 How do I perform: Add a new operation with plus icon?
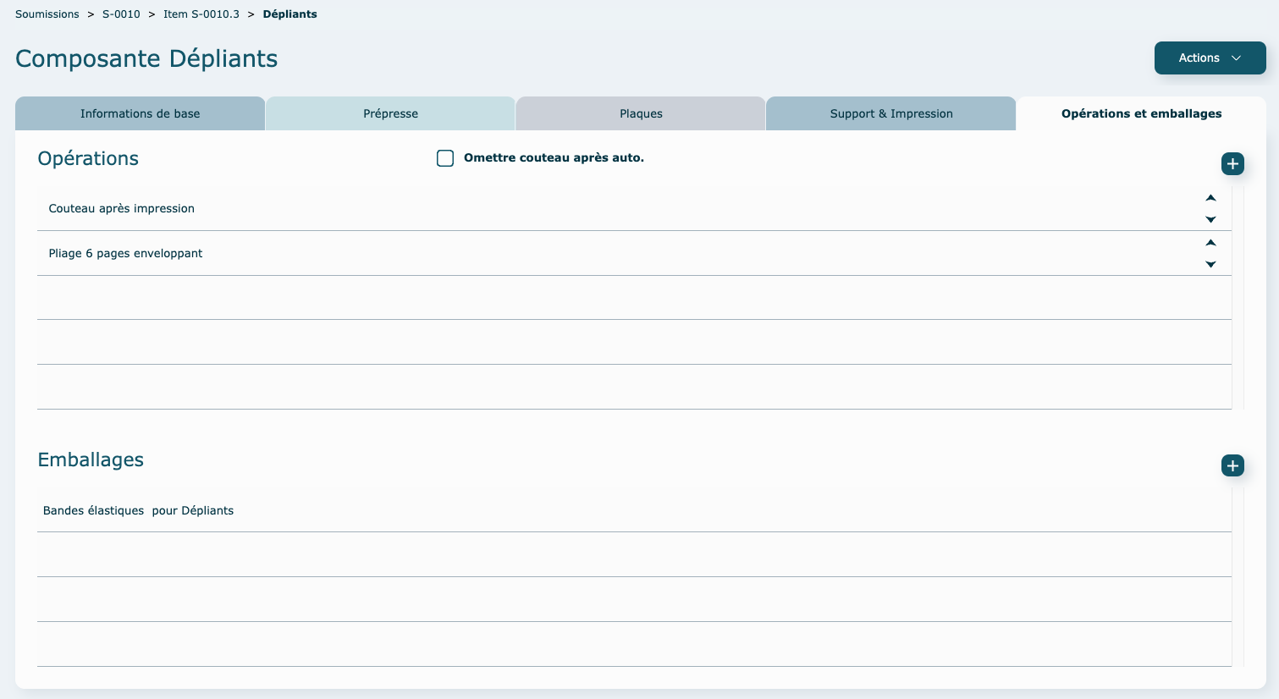click(1232, 164)
